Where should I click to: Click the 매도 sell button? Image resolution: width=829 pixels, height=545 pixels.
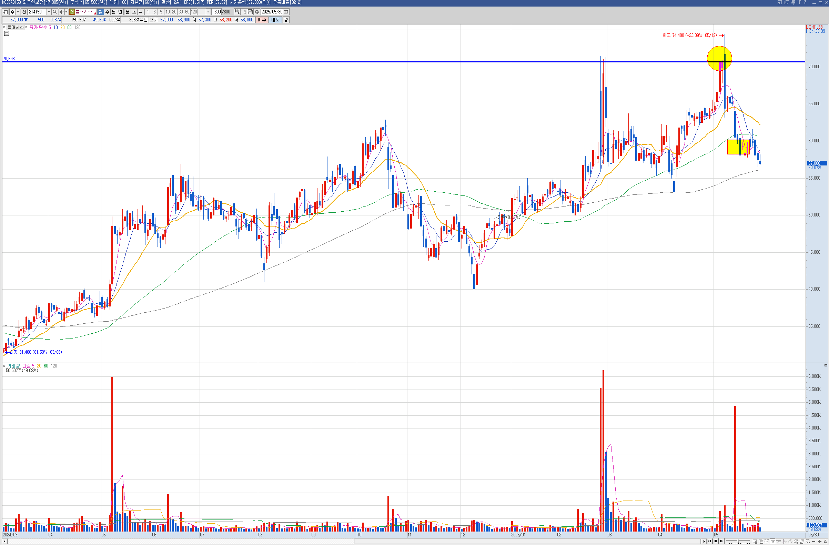coord(275,20)
